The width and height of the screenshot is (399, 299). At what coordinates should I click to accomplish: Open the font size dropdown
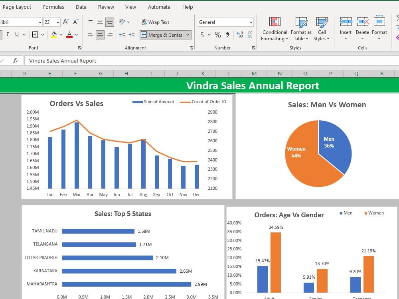[57, 22]
